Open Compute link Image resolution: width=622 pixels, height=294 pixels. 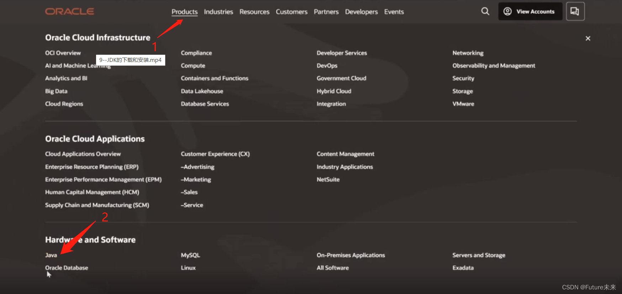(x=193, y=66)
